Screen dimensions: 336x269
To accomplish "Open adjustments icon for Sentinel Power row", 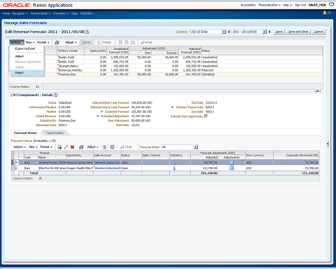I will [x=232, y=162].
